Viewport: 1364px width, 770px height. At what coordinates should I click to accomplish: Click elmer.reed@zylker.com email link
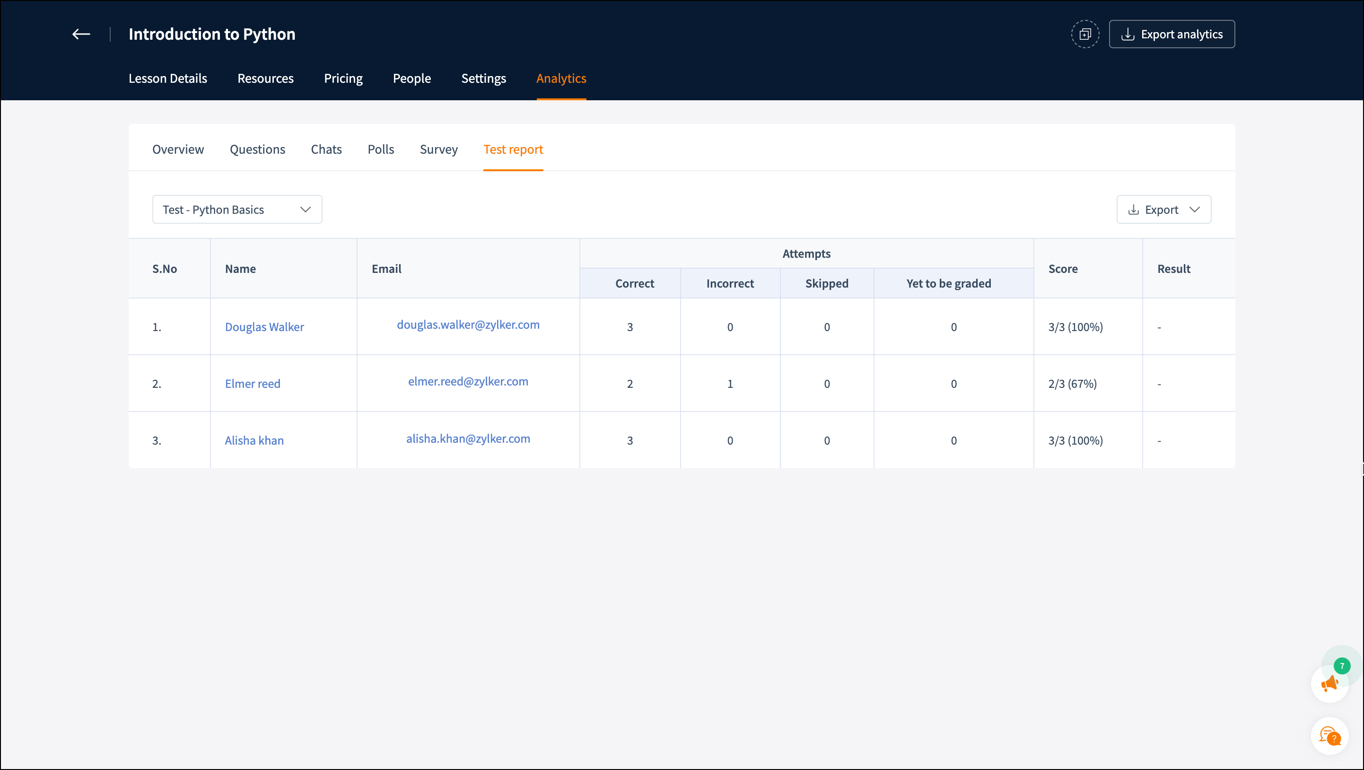[x=468, y=381]
